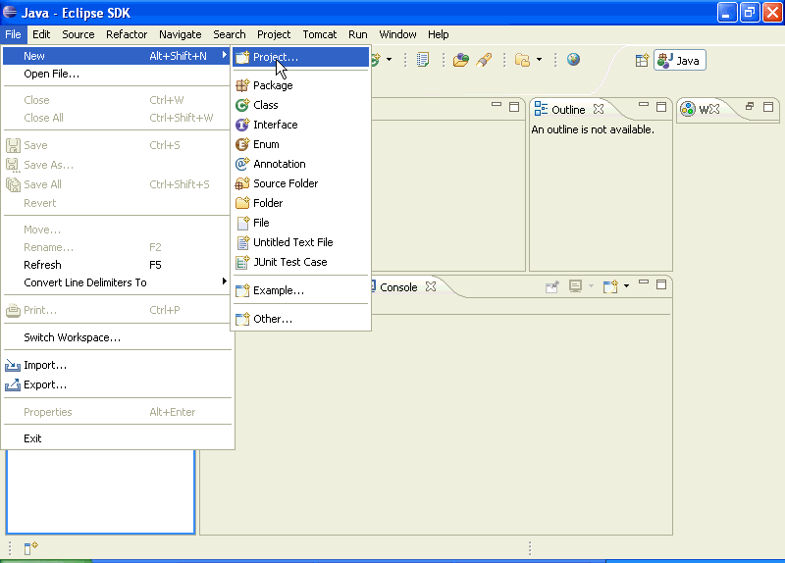
Task: Open dropdown arrow next to Open Console
Action: pos(626,286)
